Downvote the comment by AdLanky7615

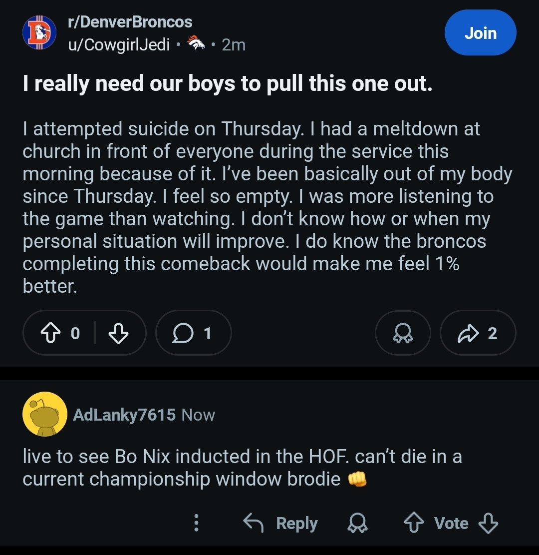click(x=488, y=523)
